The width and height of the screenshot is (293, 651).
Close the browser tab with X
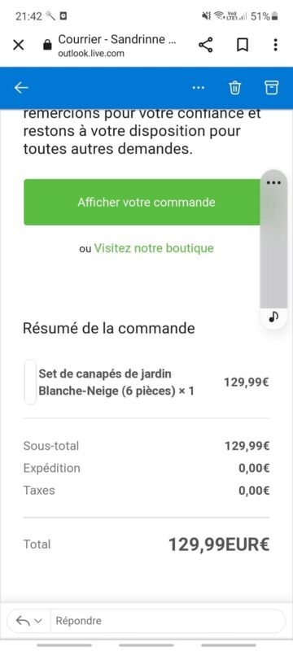18,45
